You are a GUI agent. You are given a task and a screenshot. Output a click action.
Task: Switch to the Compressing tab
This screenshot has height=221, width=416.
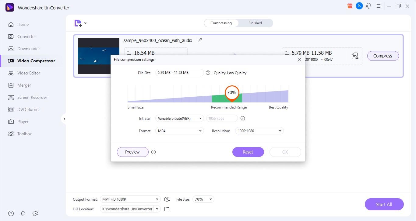(221, 23)
